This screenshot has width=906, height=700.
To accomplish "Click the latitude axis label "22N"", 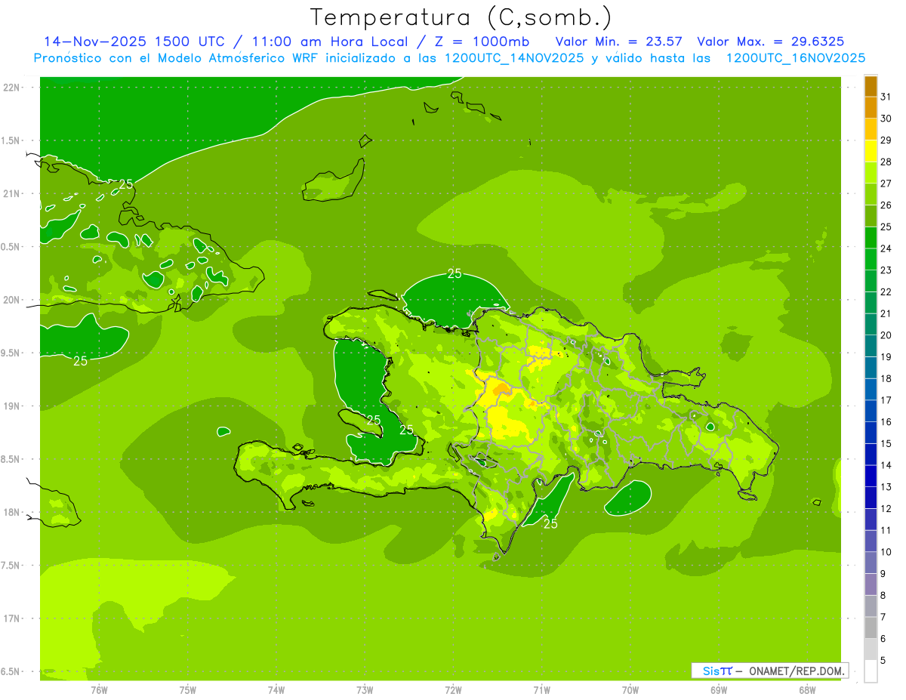I will pos(13,88).
